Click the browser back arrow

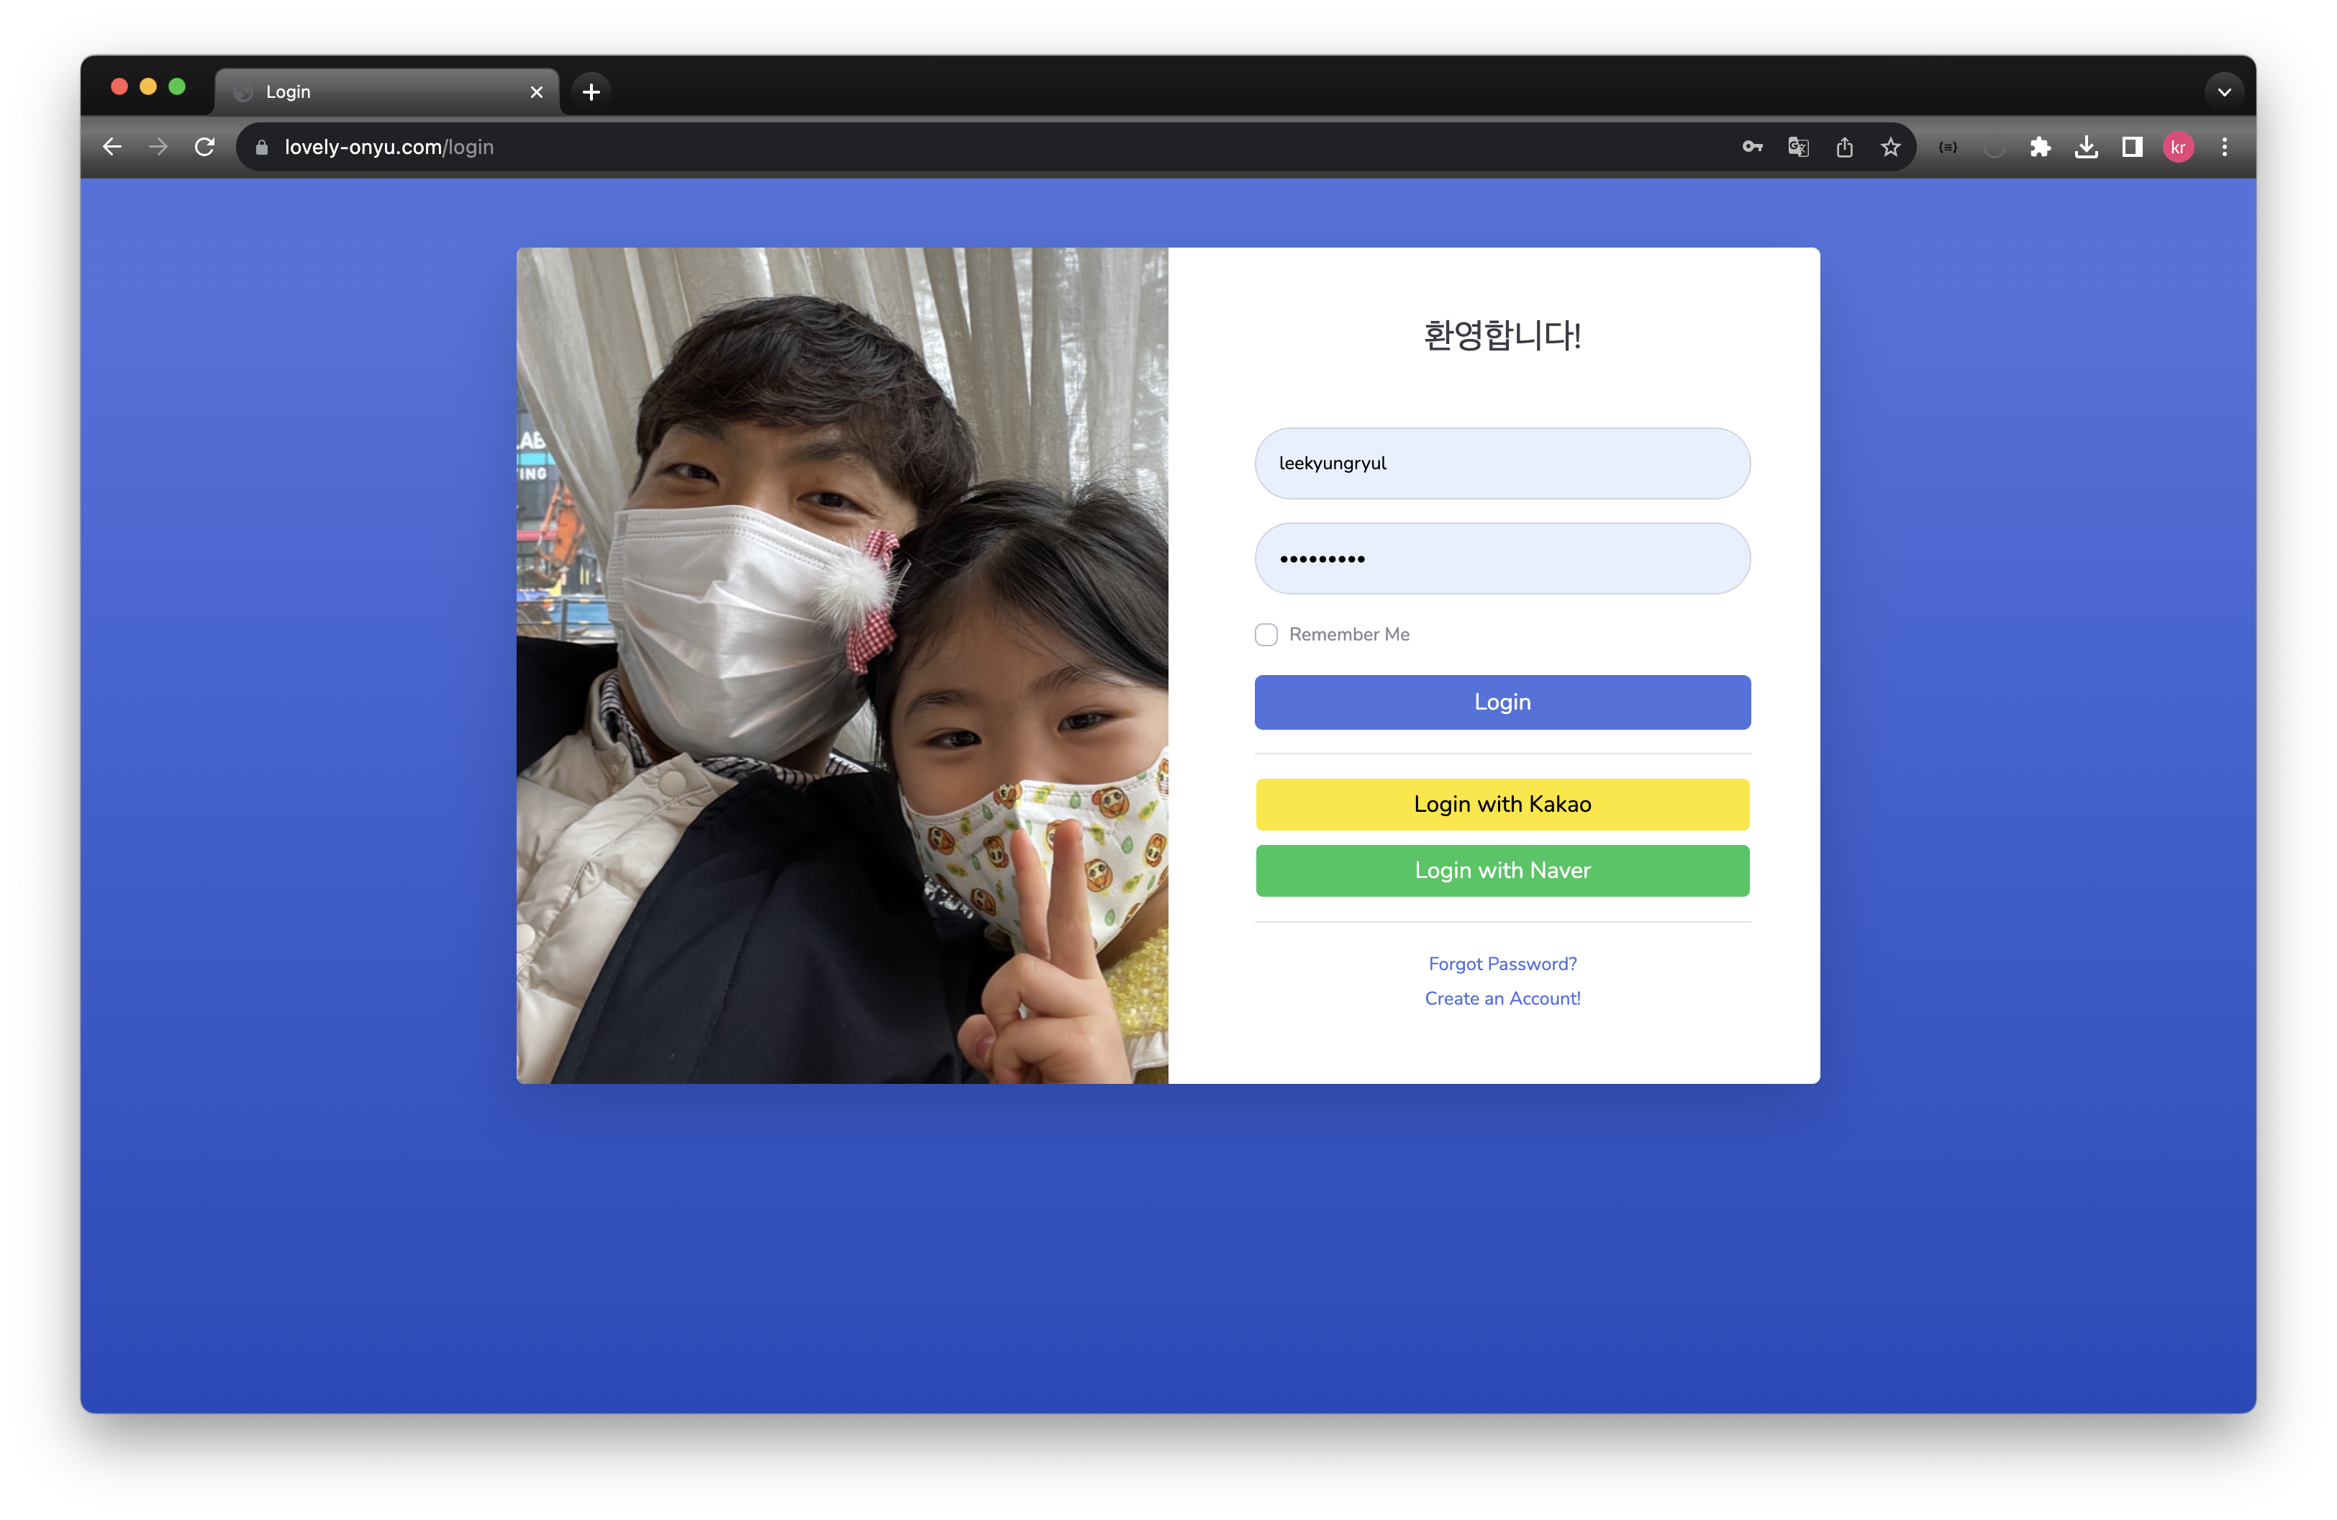[112, 148]
